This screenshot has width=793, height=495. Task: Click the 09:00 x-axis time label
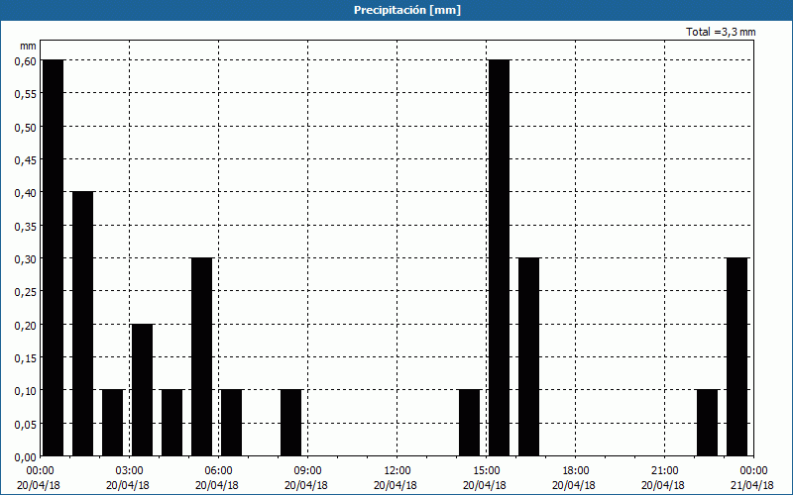308,471
